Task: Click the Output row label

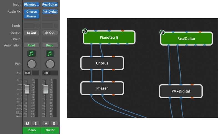Action: click(x=15, y=33)
